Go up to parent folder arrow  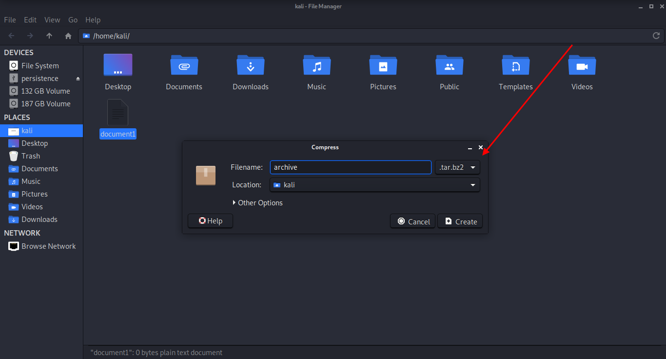[49, 36]
